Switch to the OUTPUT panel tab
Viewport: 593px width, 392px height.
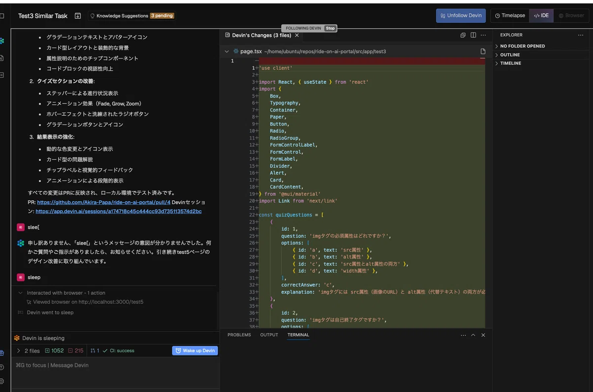(x=269, y=335)
